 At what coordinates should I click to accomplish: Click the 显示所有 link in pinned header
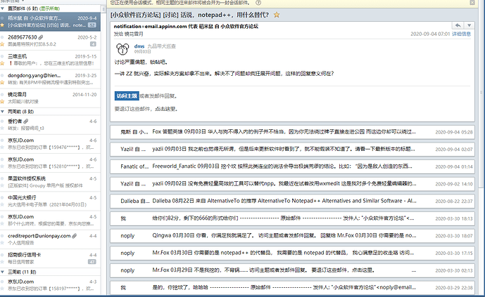[49, 8]
